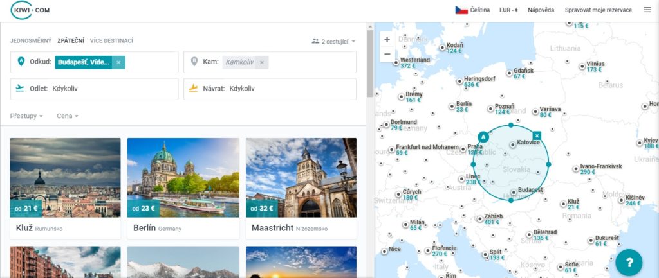Open the Cena filter dropdown
The height and width of the screenshot is (278, 659).
pyautogui.click(x=68, y=116)
